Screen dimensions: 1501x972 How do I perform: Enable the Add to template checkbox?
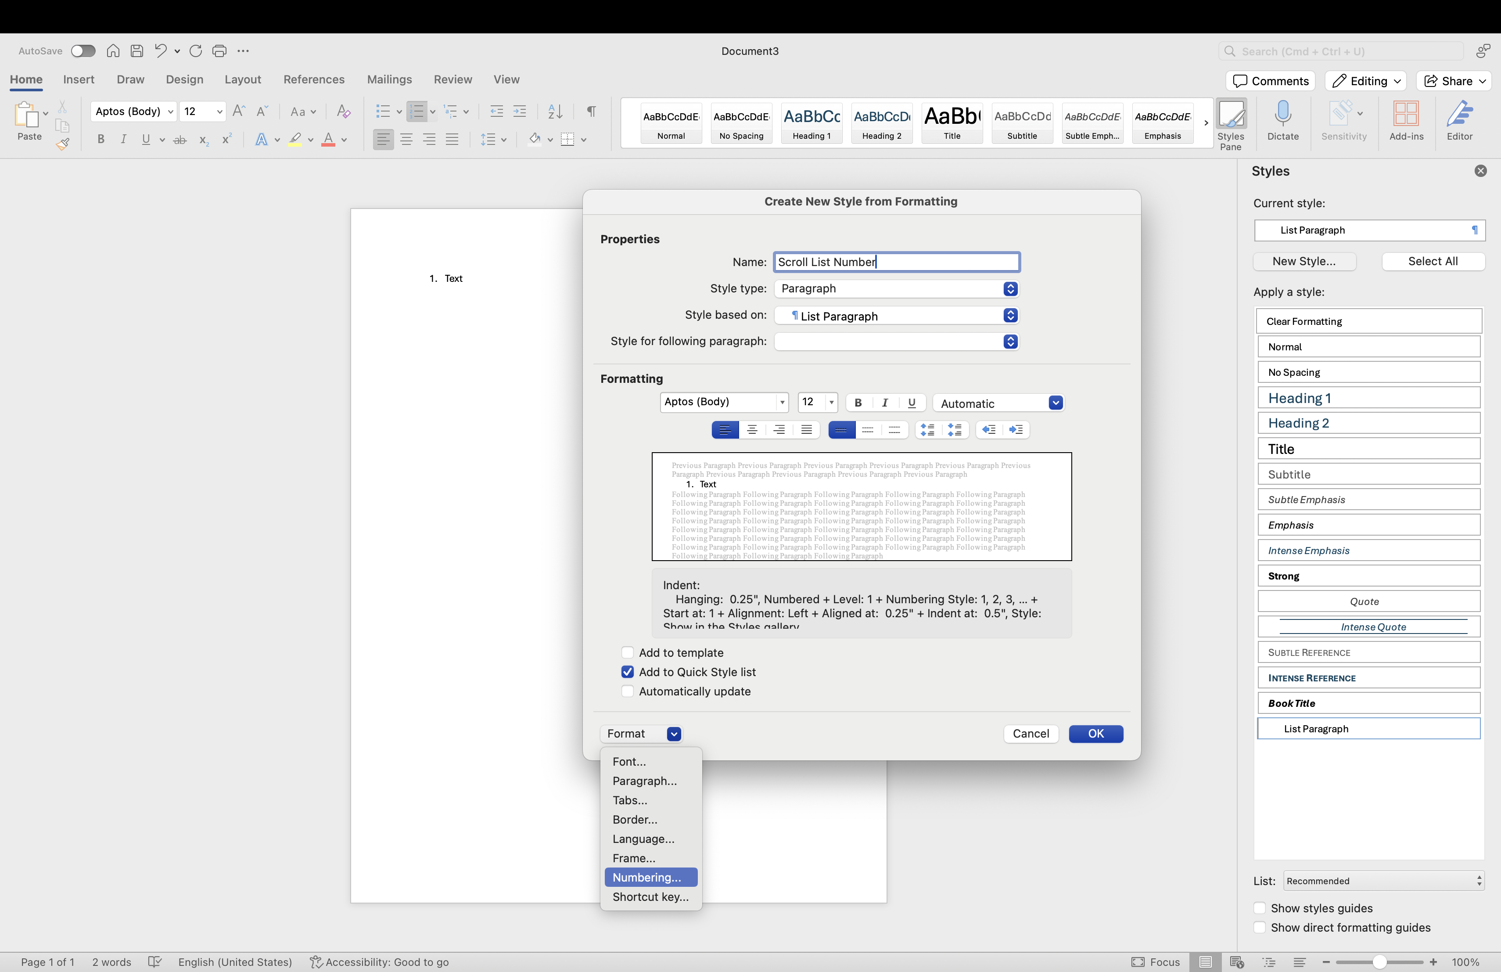coord(628,652)
